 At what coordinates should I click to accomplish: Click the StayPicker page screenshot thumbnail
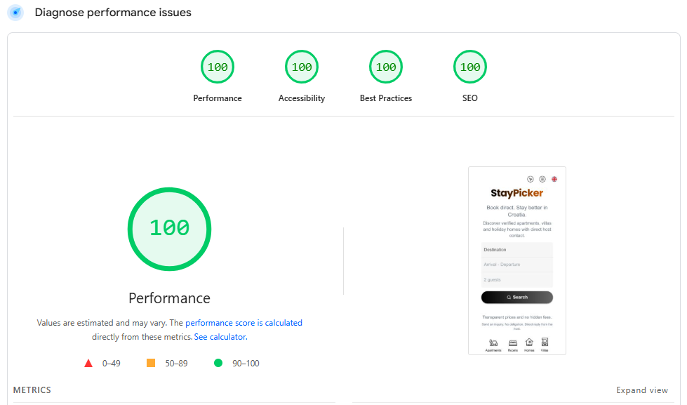pyautogui.click(x=517, y=260)
